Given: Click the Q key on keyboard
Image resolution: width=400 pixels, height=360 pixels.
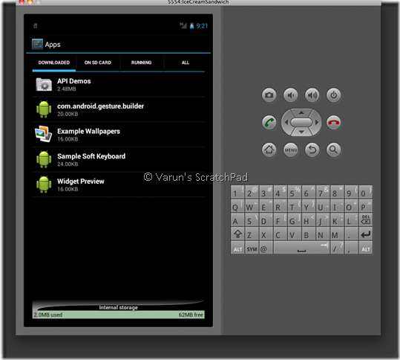Looking at the screenshot, I should 237,206.
